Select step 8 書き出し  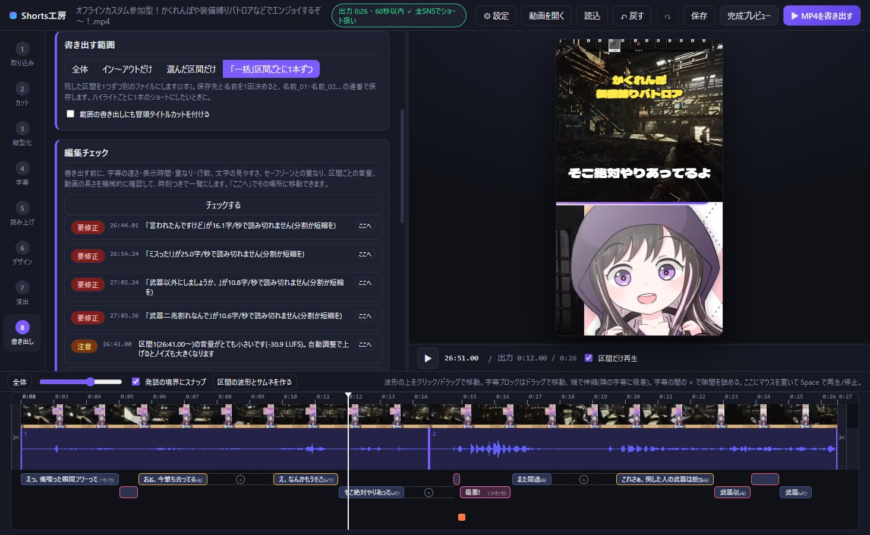coord(22,333)
